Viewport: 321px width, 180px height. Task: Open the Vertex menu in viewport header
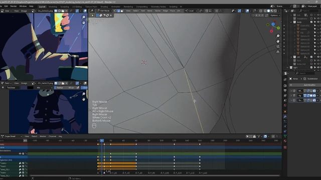(x=157, y=11)
